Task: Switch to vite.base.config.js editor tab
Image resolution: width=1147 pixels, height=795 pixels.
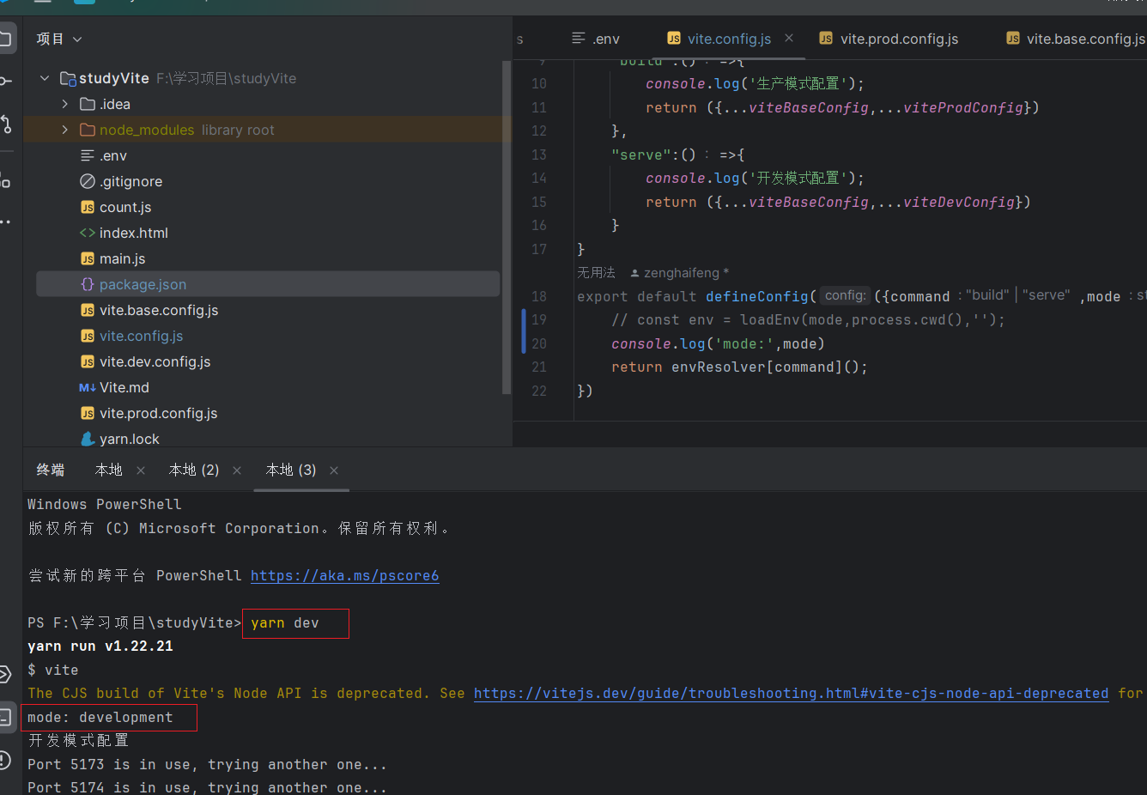Action: click(1076, 39)
